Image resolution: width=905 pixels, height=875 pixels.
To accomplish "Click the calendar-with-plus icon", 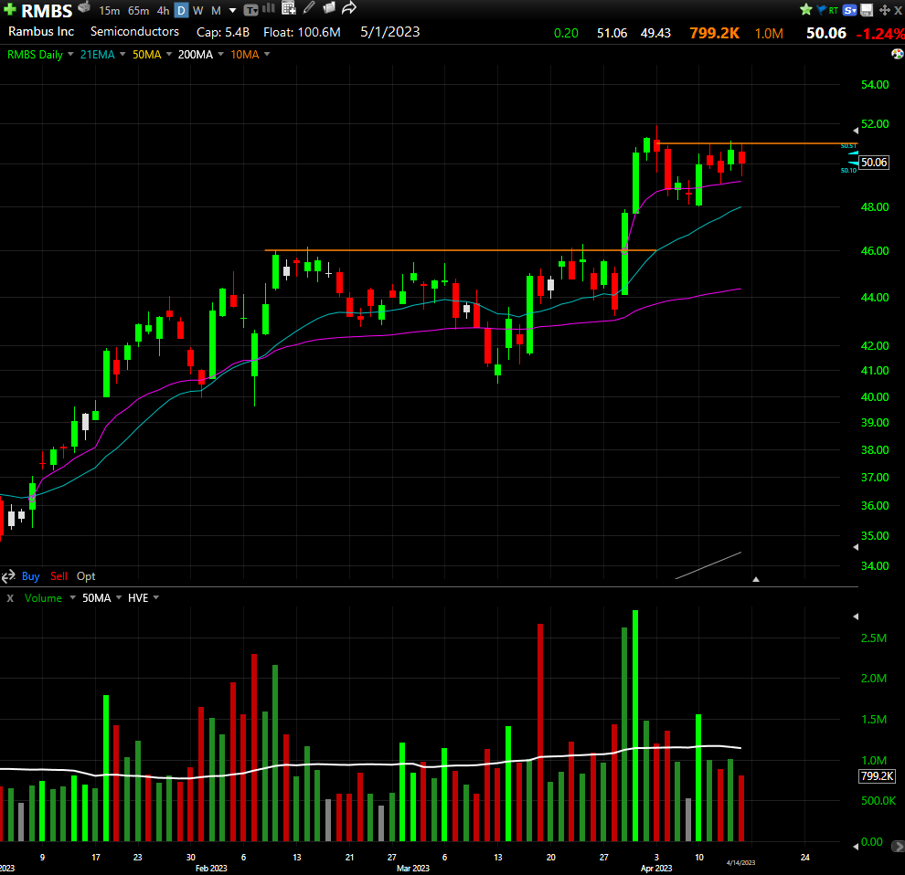I will [x=289, y=8].
